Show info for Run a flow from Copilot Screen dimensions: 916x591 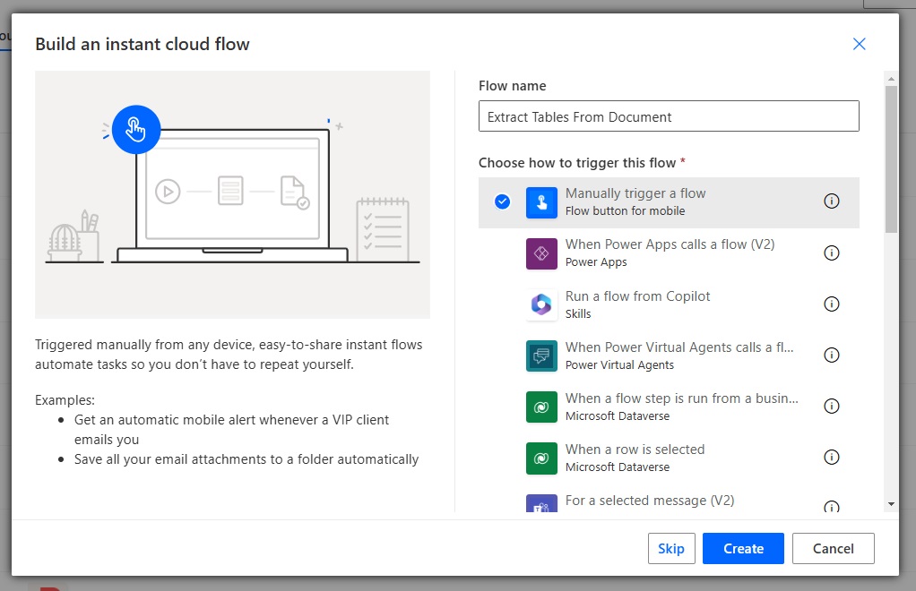click(831, 304)
